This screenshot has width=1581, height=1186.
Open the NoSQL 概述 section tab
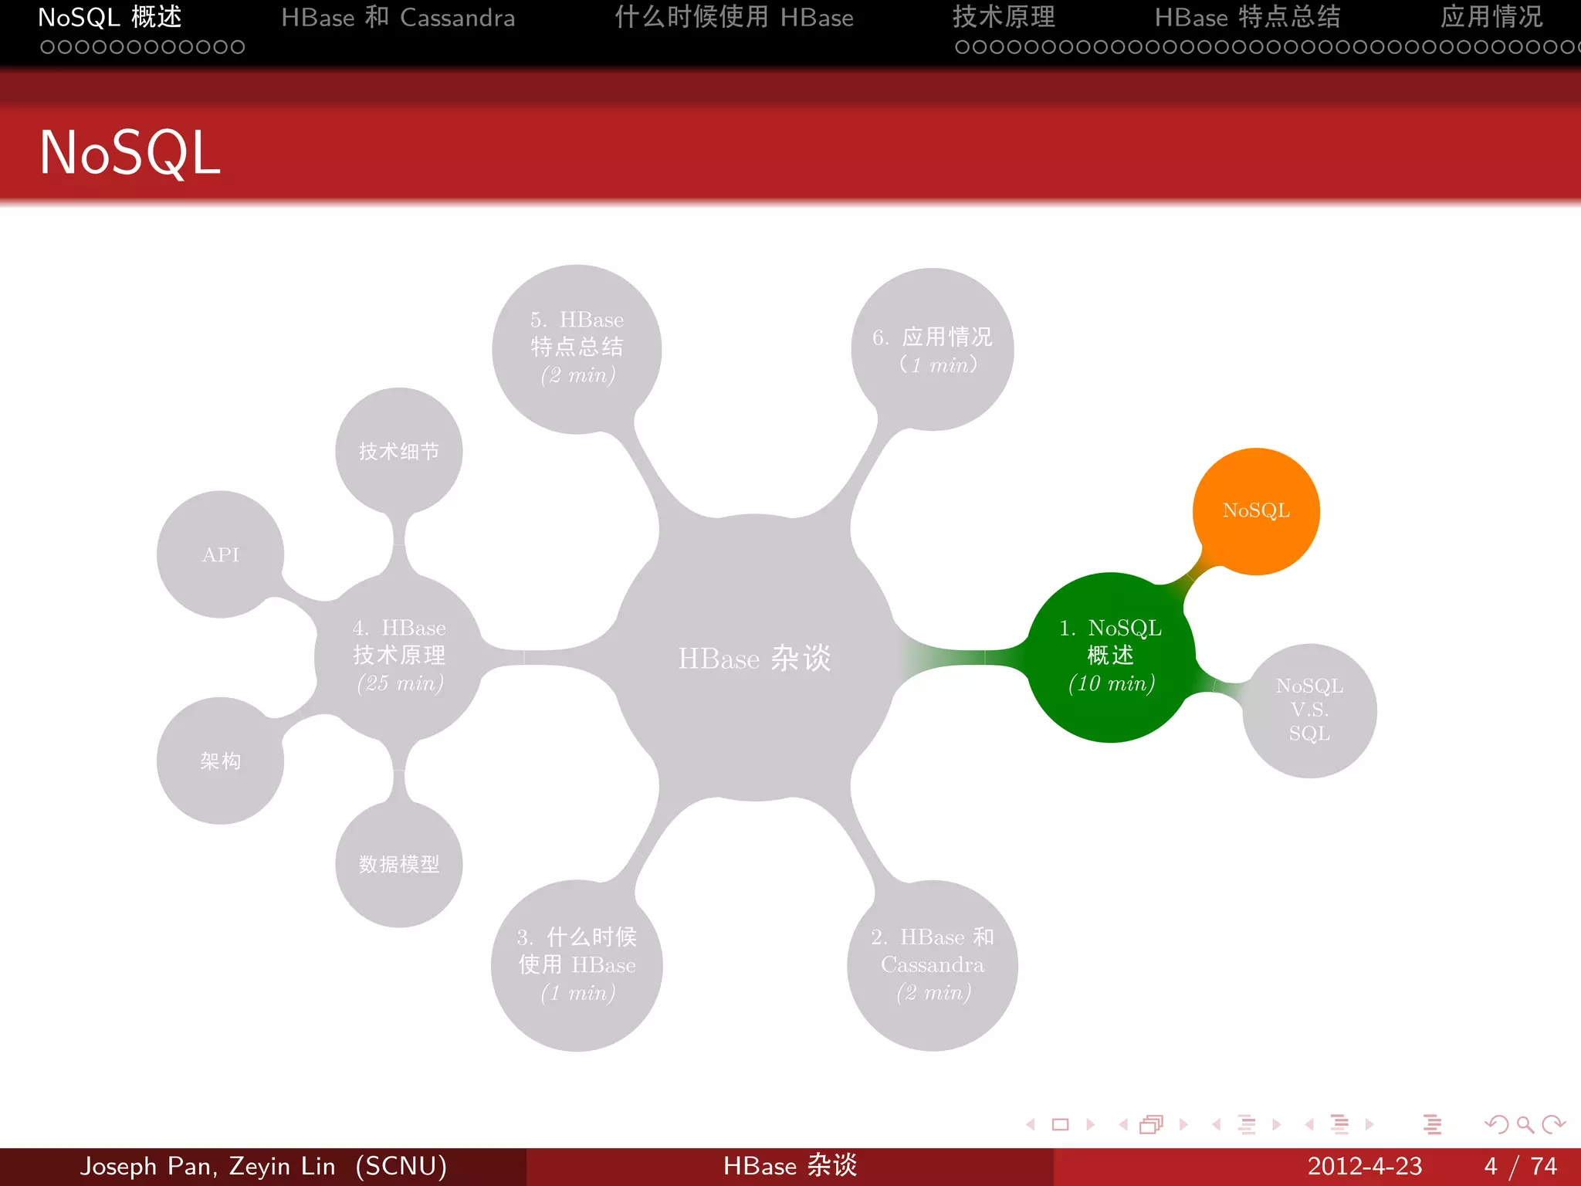110,17
